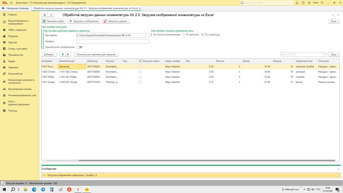Viewport: 343px width, 193px height.
Task: Open favorites star icon in title bar
Action: pyautogui.click(x=309, y=3)
